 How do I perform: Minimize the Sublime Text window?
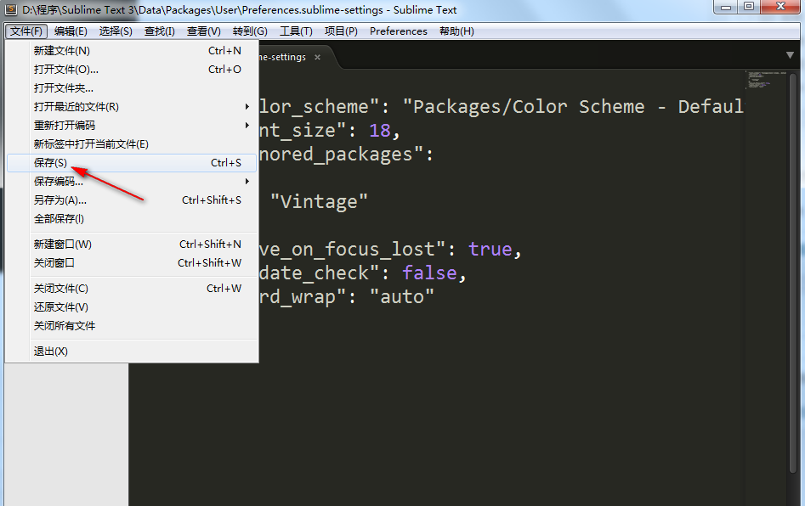[x=725, y=7]
